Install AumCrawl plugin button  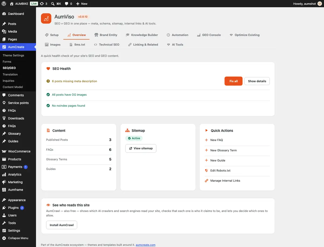62,225
